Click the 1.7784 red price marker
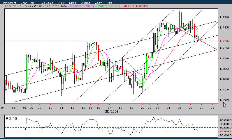 coord(224,41)
